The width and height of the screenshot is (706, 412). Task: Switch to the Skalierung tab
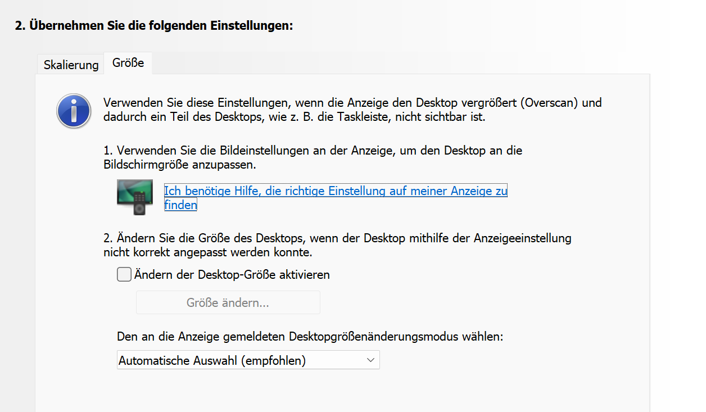71,65
